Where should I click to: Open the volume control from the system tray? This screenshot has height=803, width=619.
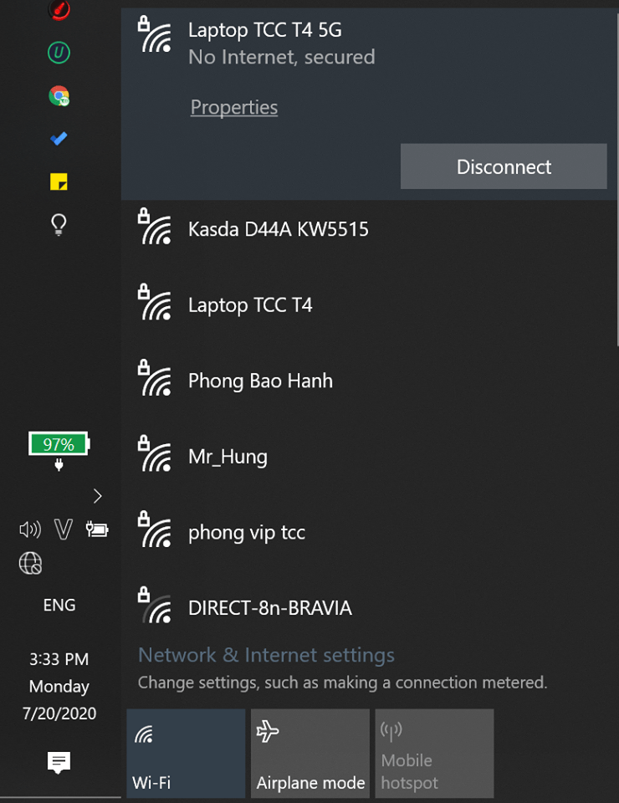pyautogui.click(x=30, y=529)
